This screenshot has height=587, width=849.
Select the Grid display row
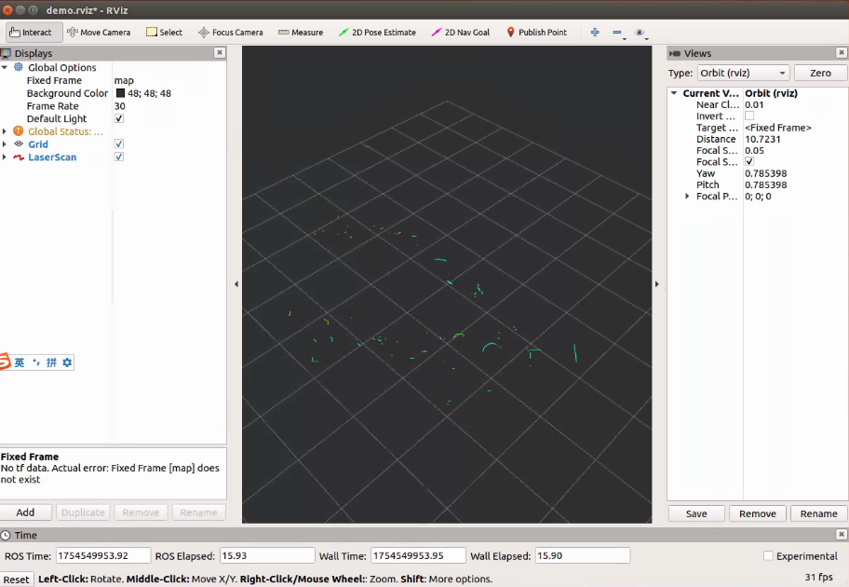[x=113, y=144]
